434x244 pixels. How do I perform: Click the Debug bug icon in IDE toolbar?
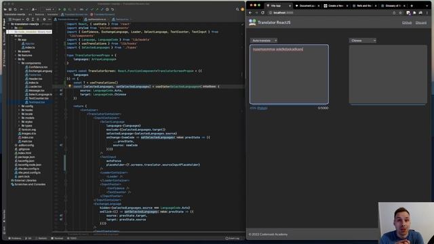click(x=64, y=9)
